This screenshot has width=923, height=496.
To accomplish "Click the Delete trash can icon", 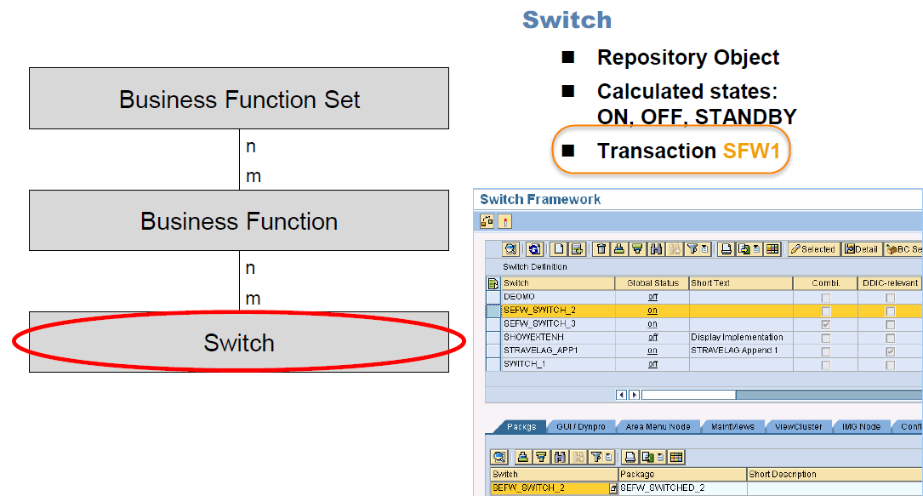I will tap(601, 249).
